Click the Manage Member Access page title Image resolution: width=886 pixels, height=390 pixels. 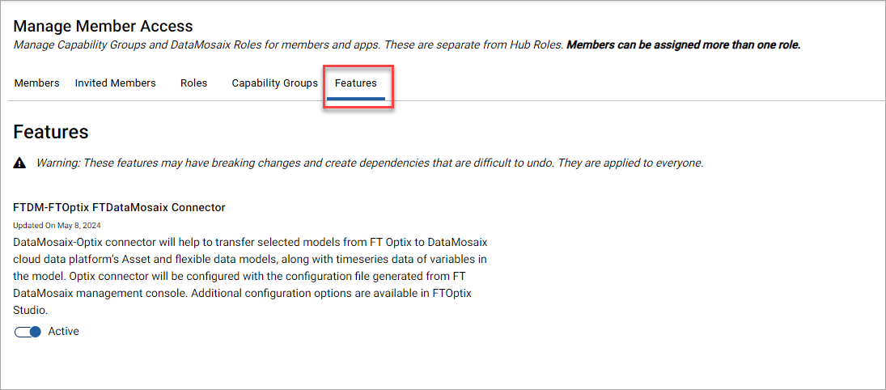[x=103, y=26]
